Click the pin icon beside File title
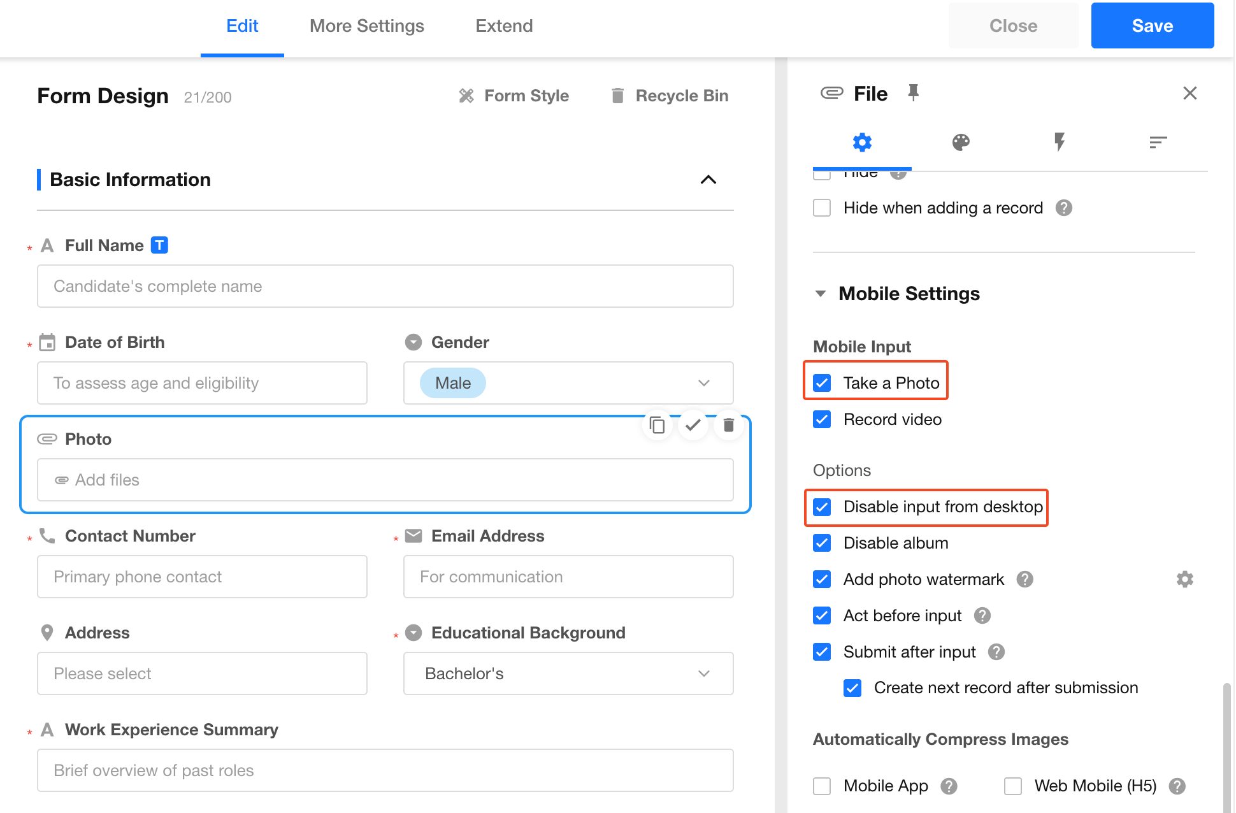This screenshot has height=813, width=1236. 913,93
